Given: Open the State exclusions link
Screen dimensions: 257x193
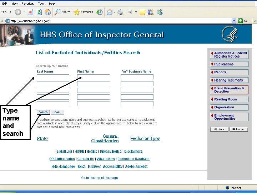Looking at the screenshot, I should tap(42, 138).
